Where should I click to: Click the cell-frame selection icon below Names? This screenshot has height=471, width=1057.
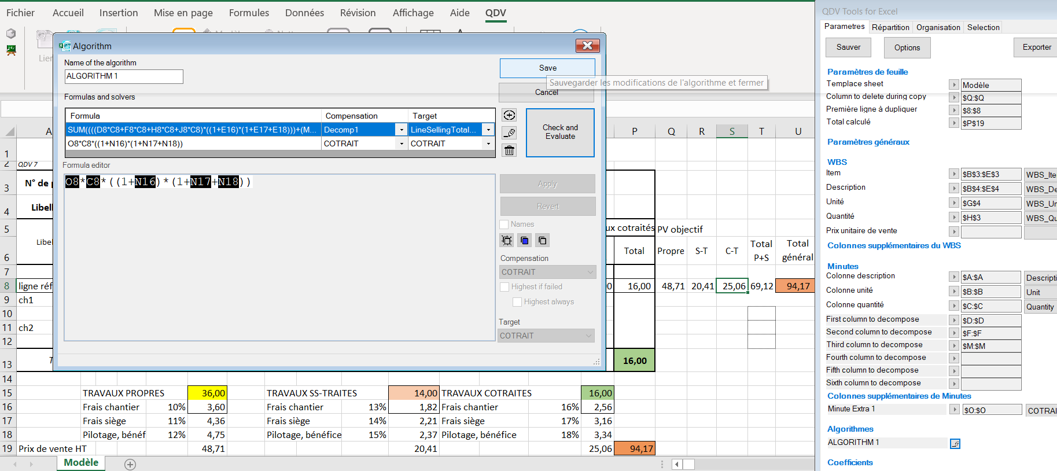[507, 241]
